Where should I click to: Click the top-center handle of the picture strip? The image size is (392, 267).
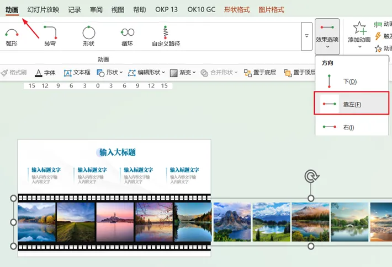[311, 198]
